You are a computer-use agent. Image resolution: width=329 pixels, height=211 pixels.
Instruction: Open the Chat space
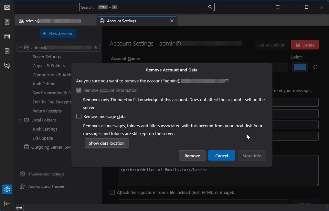click(7, 66)
